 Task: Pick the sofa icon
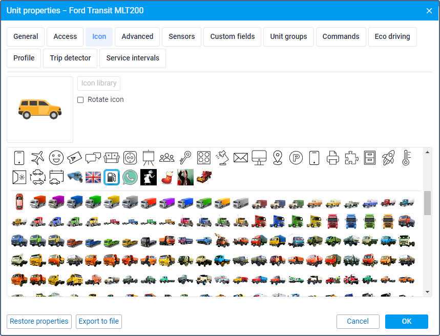(x=112, y=157)
